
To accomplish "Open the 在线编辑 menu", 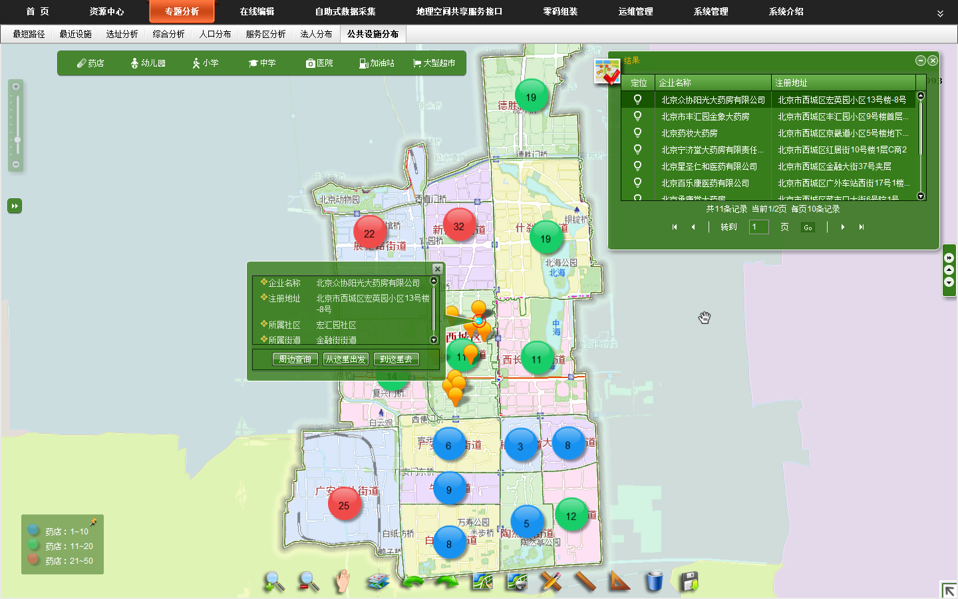I will tap(257, 11).
